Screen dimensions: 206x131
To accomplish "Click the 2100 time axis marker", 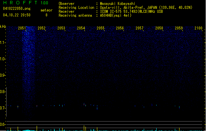I will point(198,28).
